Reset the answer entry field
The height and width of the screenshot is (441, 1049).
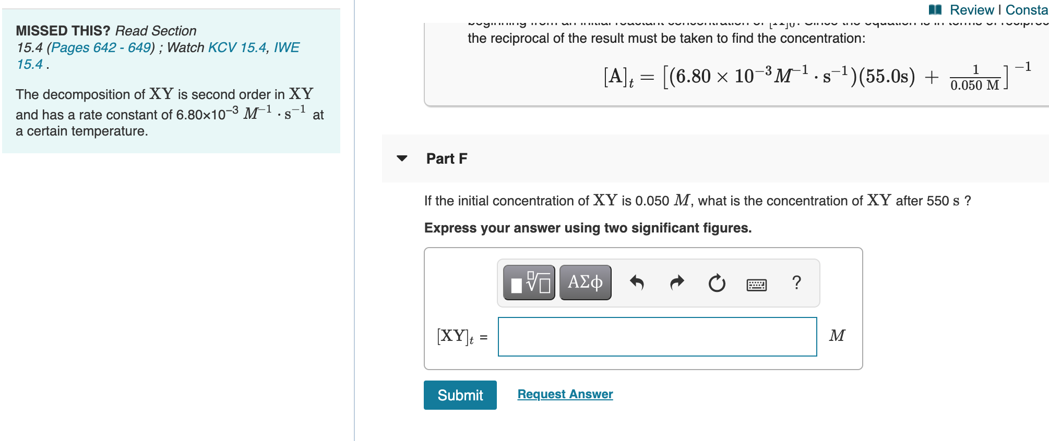click(717, 283)
